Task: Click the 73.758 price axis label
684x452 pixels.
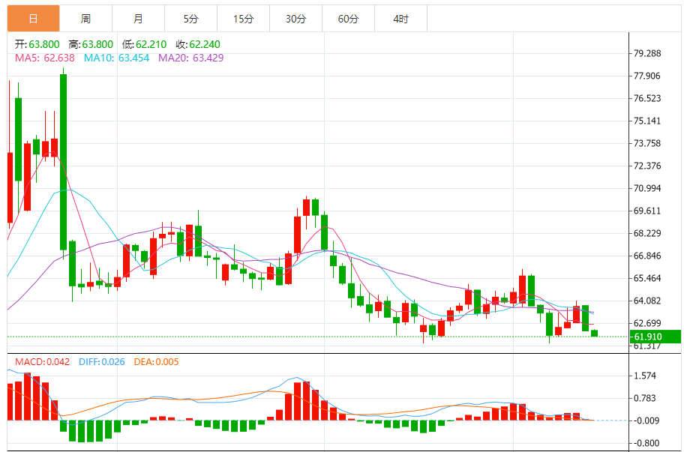Action: pos(647,143)
